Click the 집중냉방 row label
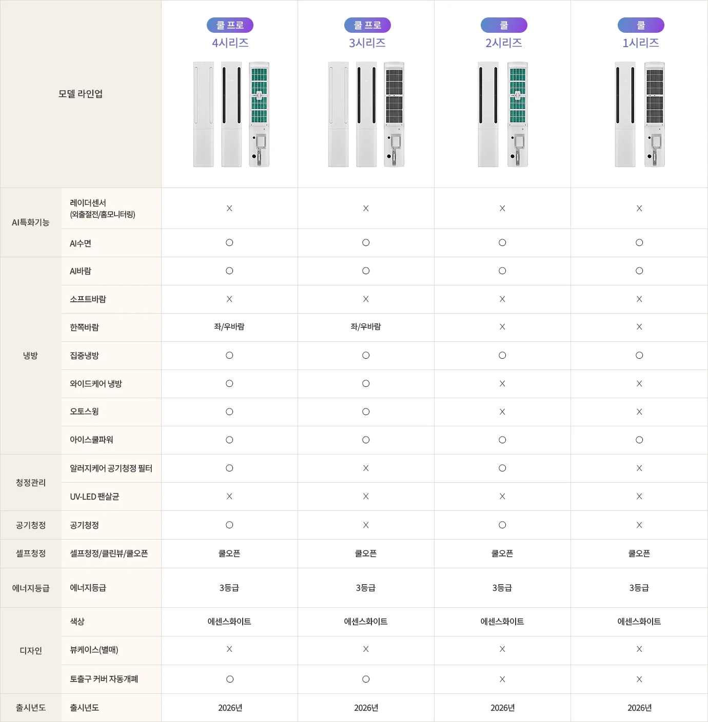Viewport: 708px width, 722px height. pyautogui.click(x=84, y=356)
